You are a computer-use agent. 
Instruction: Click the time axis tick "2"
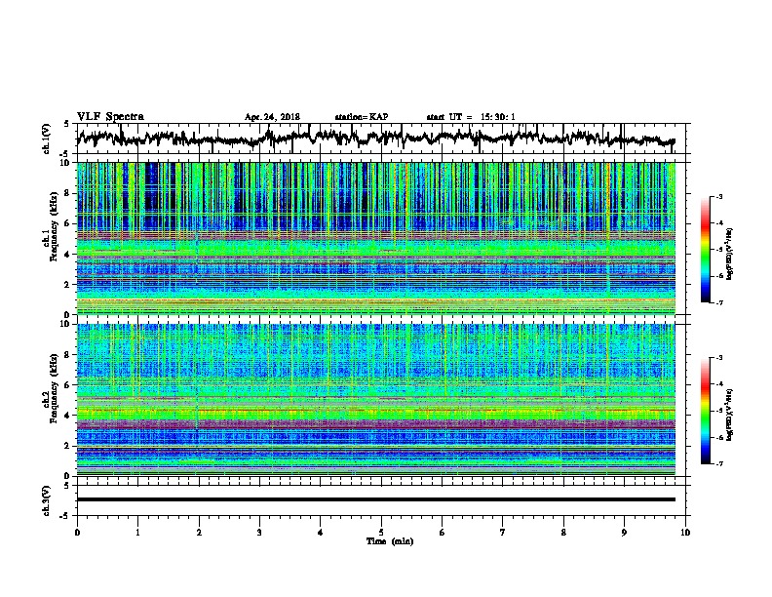[x=199, y=533]
